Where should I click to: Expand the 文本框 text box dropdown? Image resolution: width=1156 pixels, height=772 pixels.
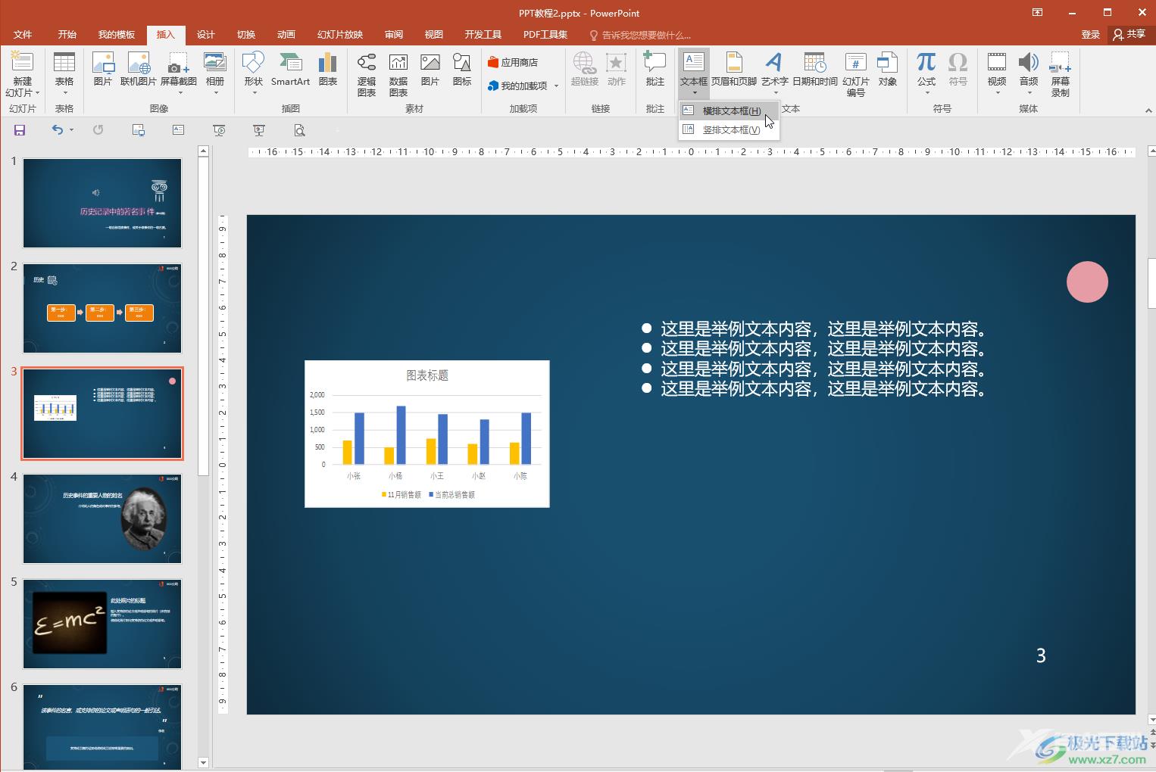pyautogui.click(x=694, y=92)
